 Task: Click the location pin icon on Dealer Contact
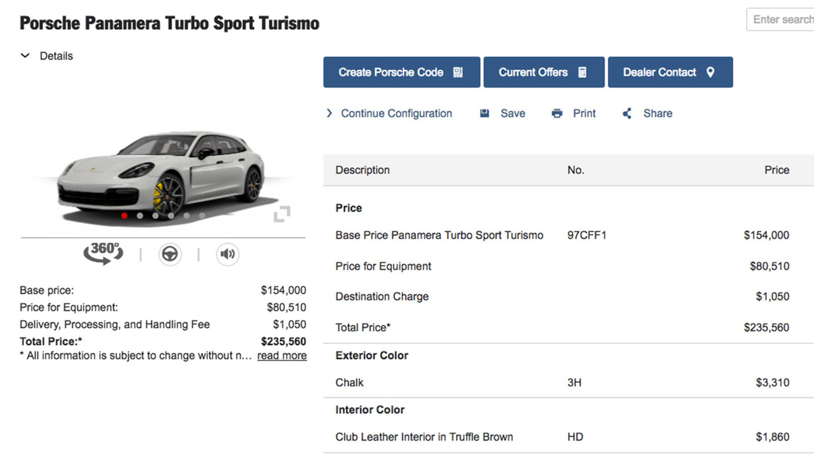[x=710, y=72]
